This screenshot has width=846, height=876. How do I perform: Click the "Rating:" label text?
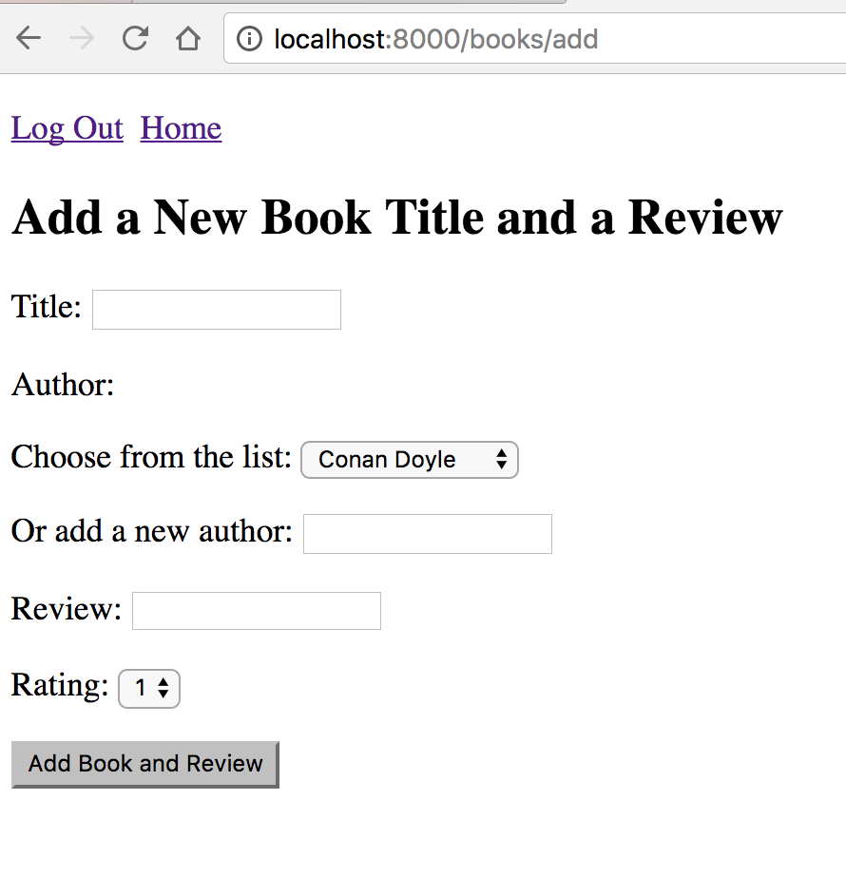[60, 686]
